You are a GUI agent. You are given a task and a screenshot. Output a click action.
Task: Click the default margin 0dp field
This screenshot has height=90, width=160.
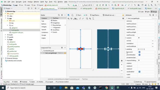(75, 18)
